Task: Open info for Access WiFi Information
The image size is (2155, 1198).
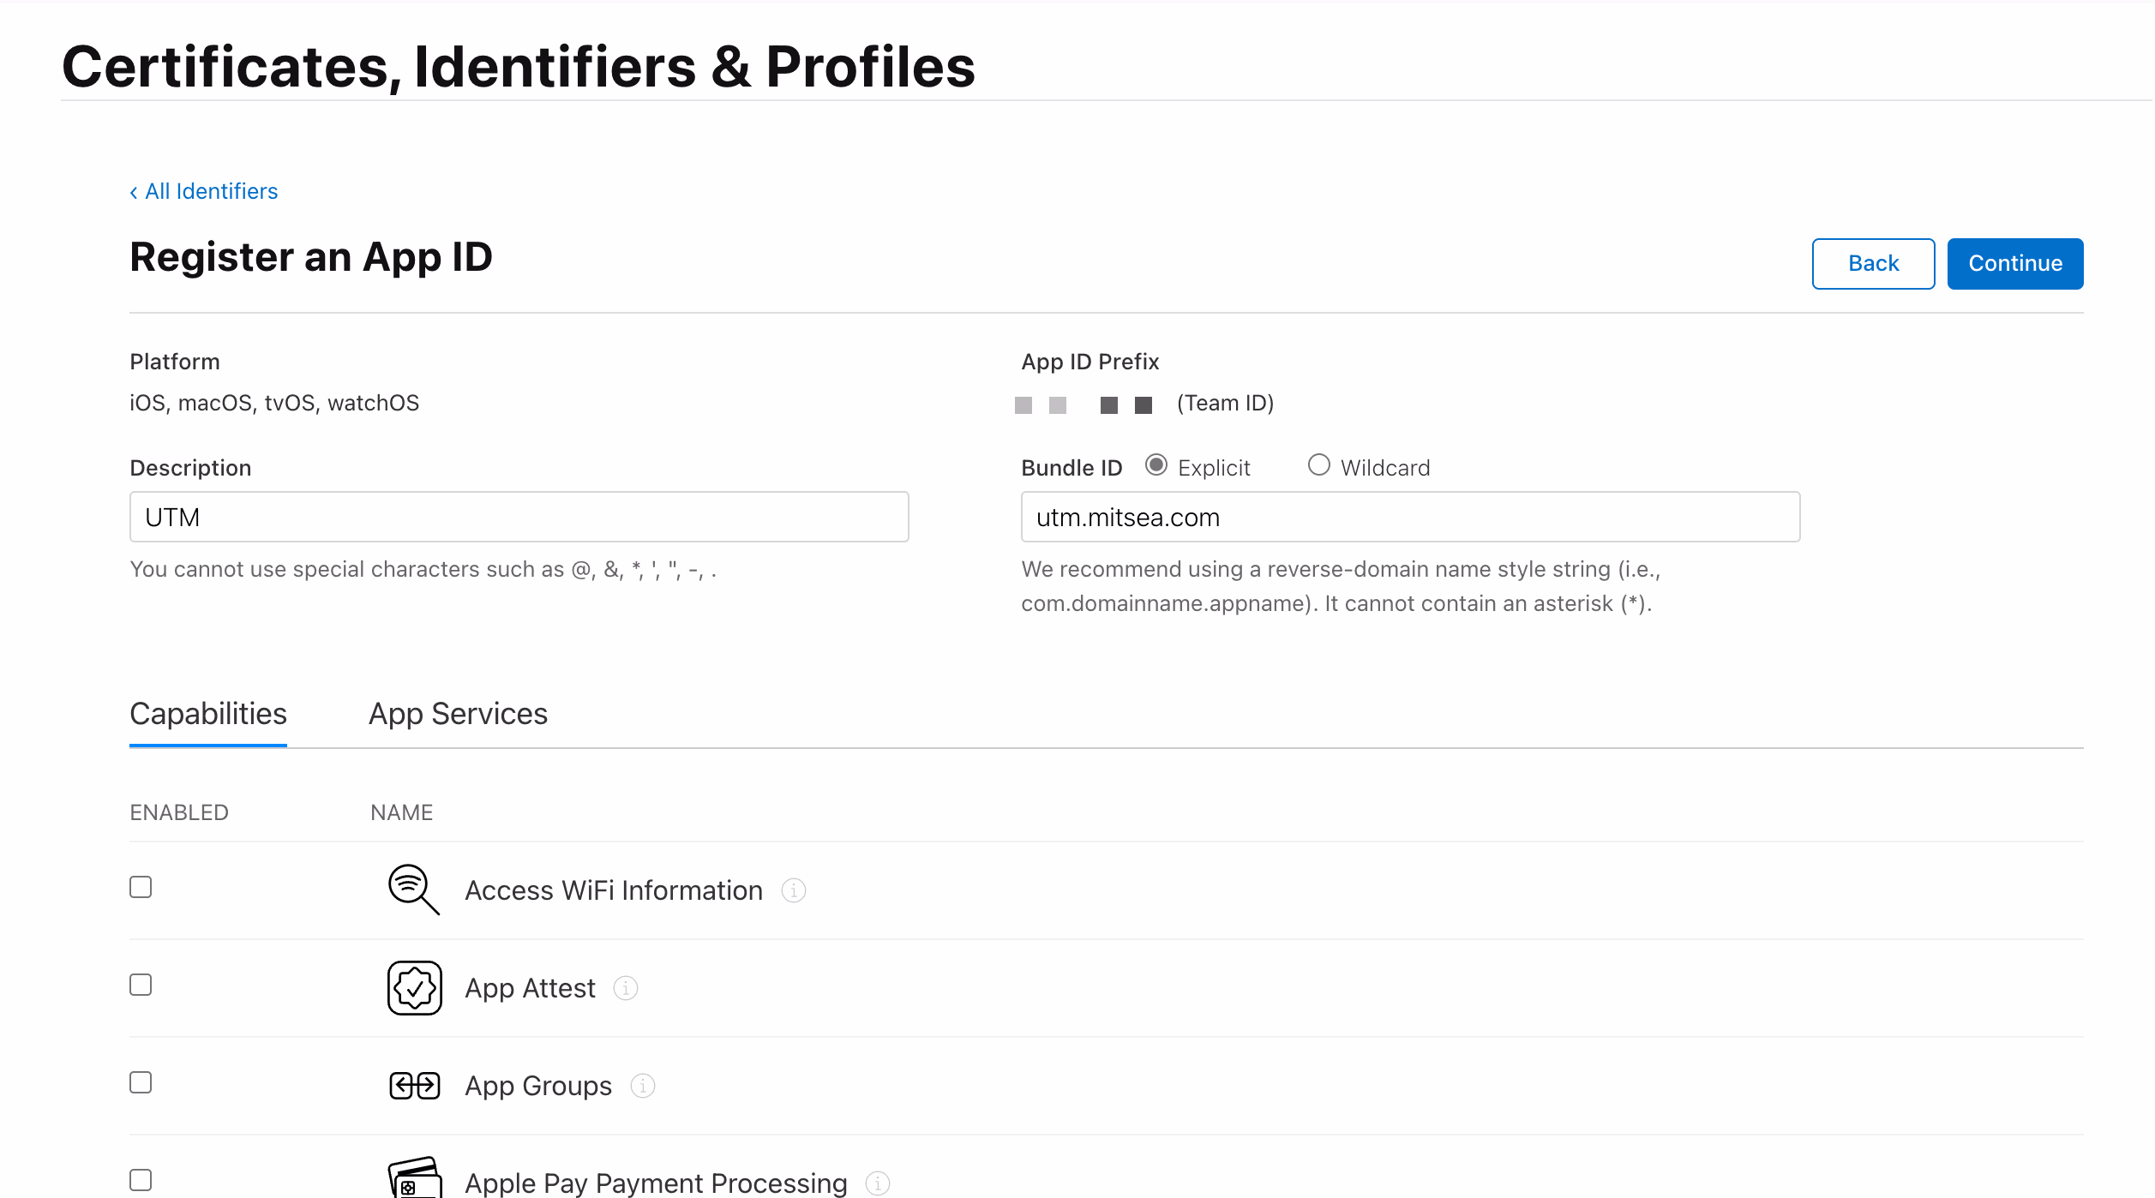Action: pos(794,890)
